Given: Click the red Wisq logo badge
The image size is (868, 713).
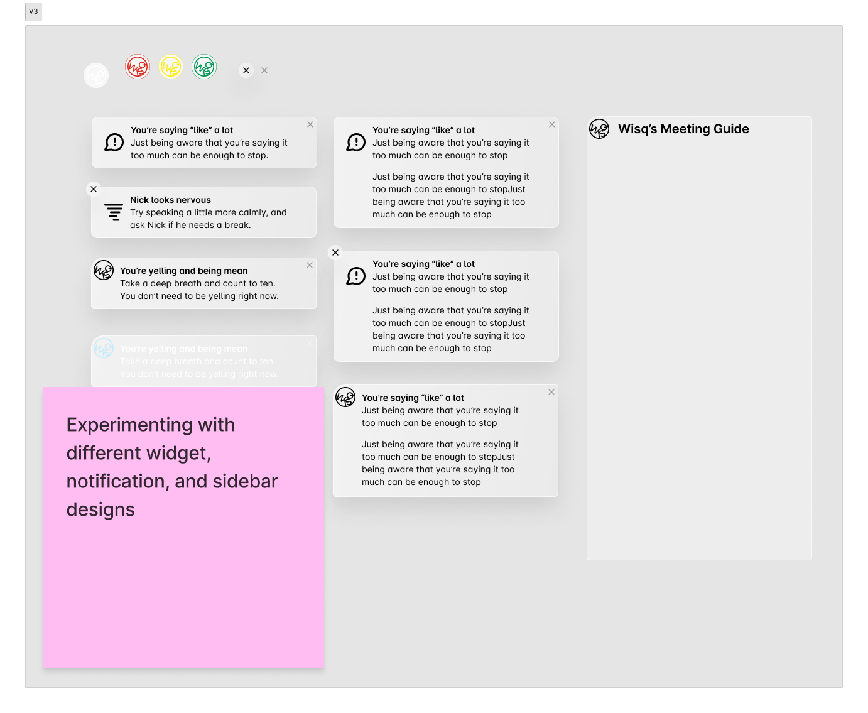Looking at the screenshot, I should pyautogui.click(x=138, y=66).
